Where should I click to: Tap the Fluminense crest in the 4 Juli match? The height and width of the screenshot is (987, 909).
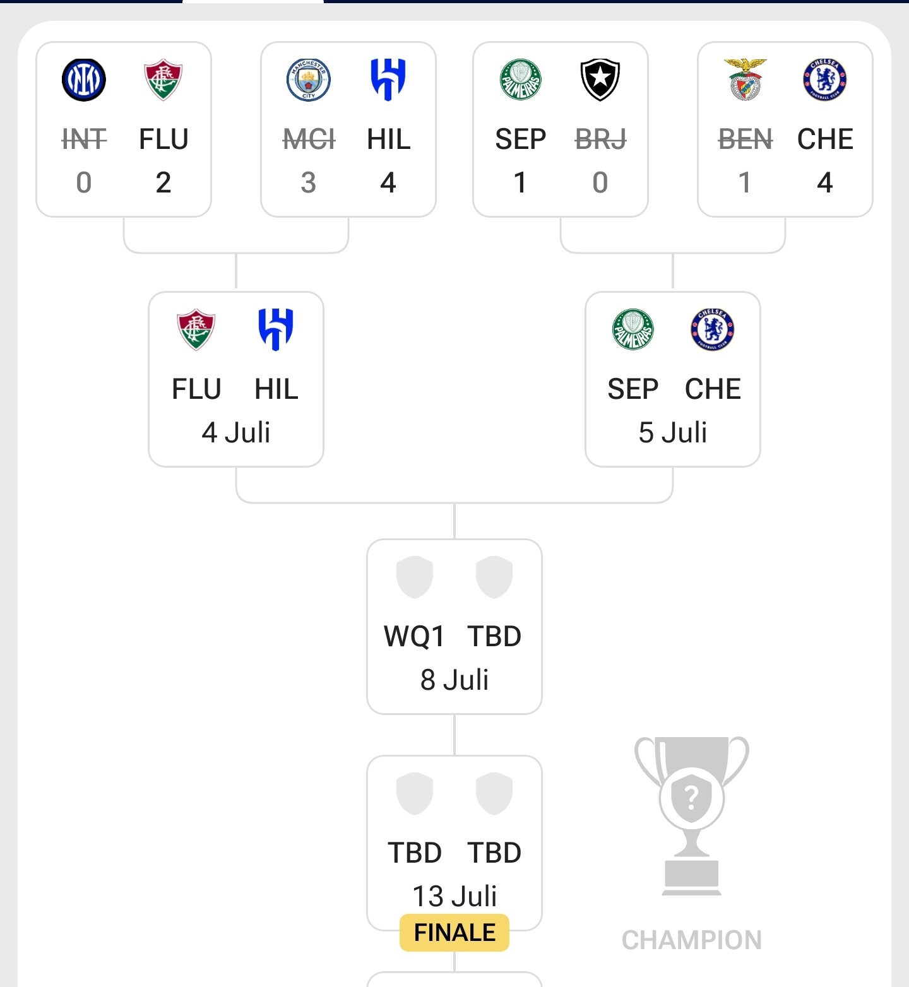(196, 329)
